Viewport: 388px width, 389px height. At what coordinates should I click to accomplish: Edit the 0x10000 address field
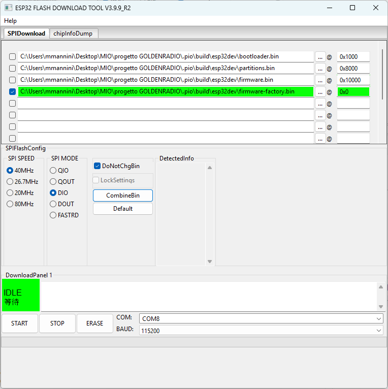(x=353, y=80)
